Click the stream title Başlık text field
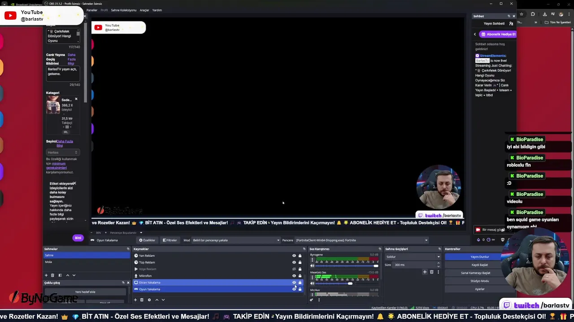This screenshot has height=322, width=574. (x=63, y=36)
